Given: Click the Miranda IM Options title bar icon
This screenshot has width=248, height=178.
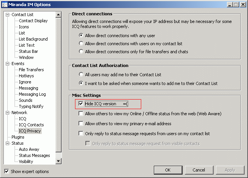Looking at the screenshot, I should coord(5,5).
